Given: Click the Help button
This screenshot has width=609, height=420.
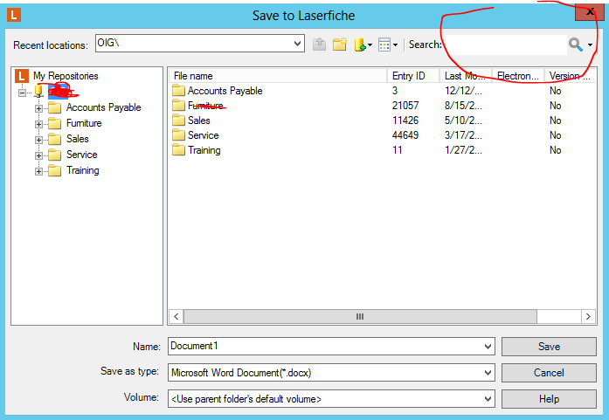Looking at the screenshot, I should click(549, 399).
